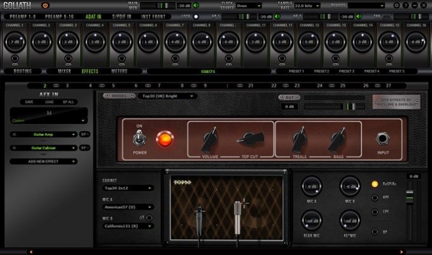The image size is (432, 255).
Task: Switch to the MIXER tab
Action: 65,71
